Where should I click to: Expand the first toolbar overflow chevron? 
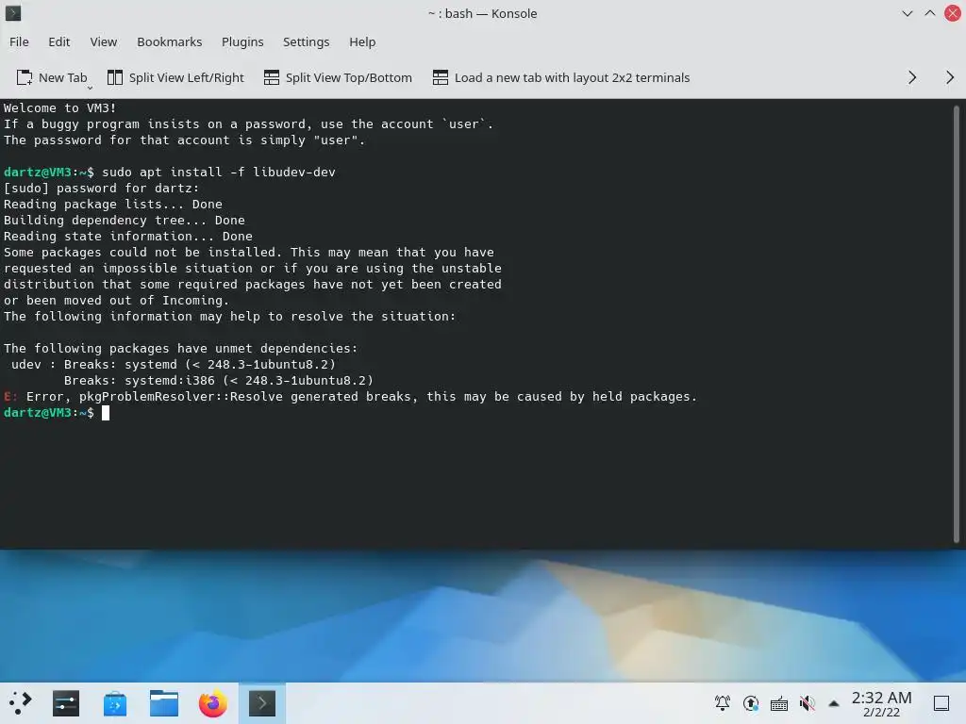912,77
